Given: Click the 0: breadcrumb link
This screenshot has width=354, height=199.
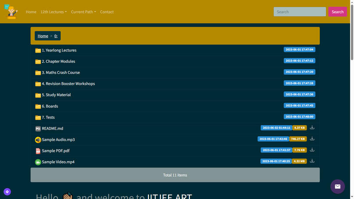Looking at the screenshot, I should click(x=56, y=36).
